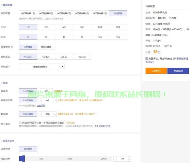Select 快云服务器 IV 型 recommended config
The height and width of the screenshot is (163, 190).
pyautogui.click(x=82, y=13)
